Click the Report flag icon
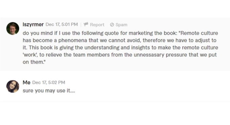The height and width of the screenshot is (125, 230). click(x=86, y=24)
